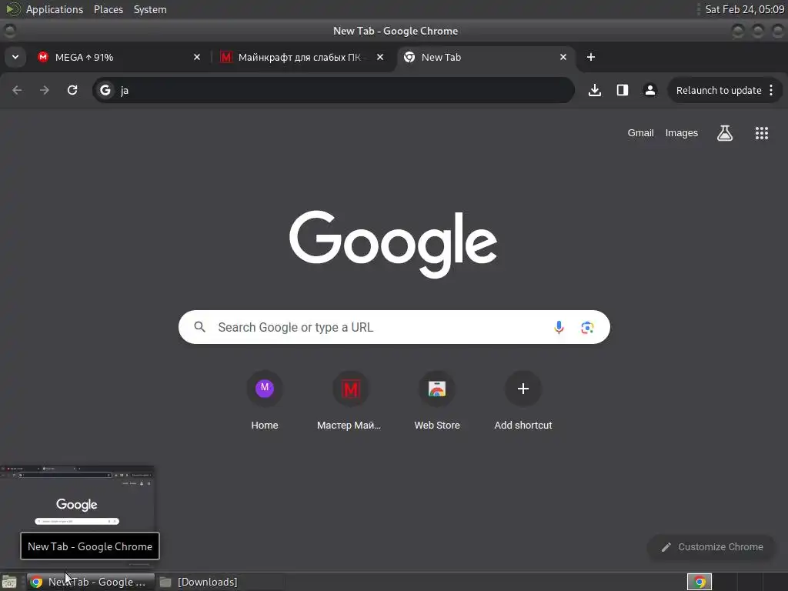788x591 pixels.
Task: Switch to the MEGA 91% tab
Action: click(119, 57)
